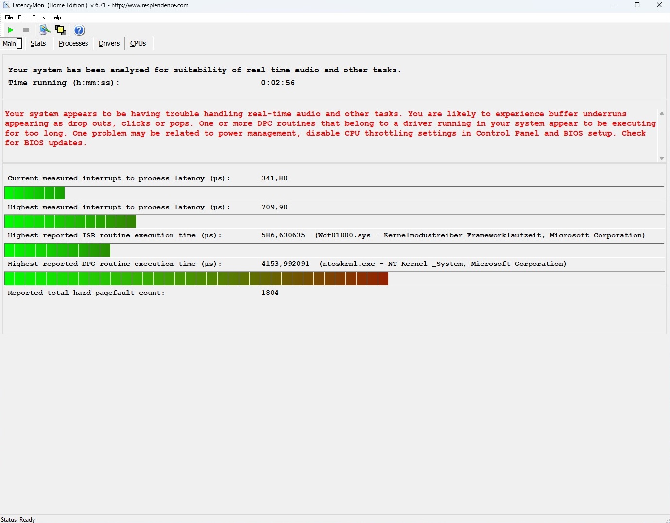Switch to the Drivers tab

109,43
